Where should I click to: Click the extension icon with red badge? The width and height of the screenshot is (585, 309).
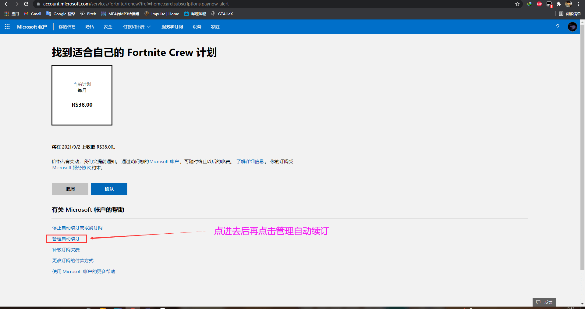pyautogui.click(x=549, y=4)
